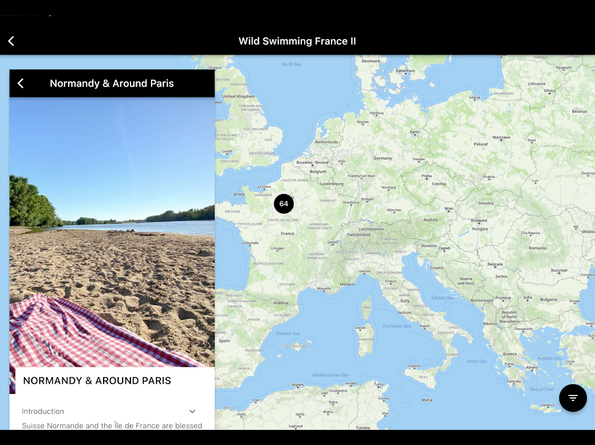Click the Tyrrhenian Sea label
Viewport: 595px width, 445px height.
click(397, 326)
